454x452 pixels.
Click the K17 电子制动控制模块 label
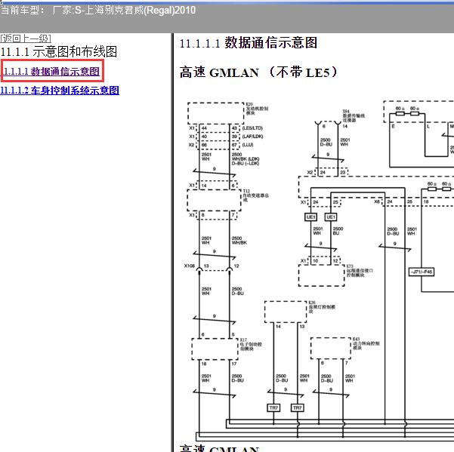pyautogui.click(x=251, y=344)
